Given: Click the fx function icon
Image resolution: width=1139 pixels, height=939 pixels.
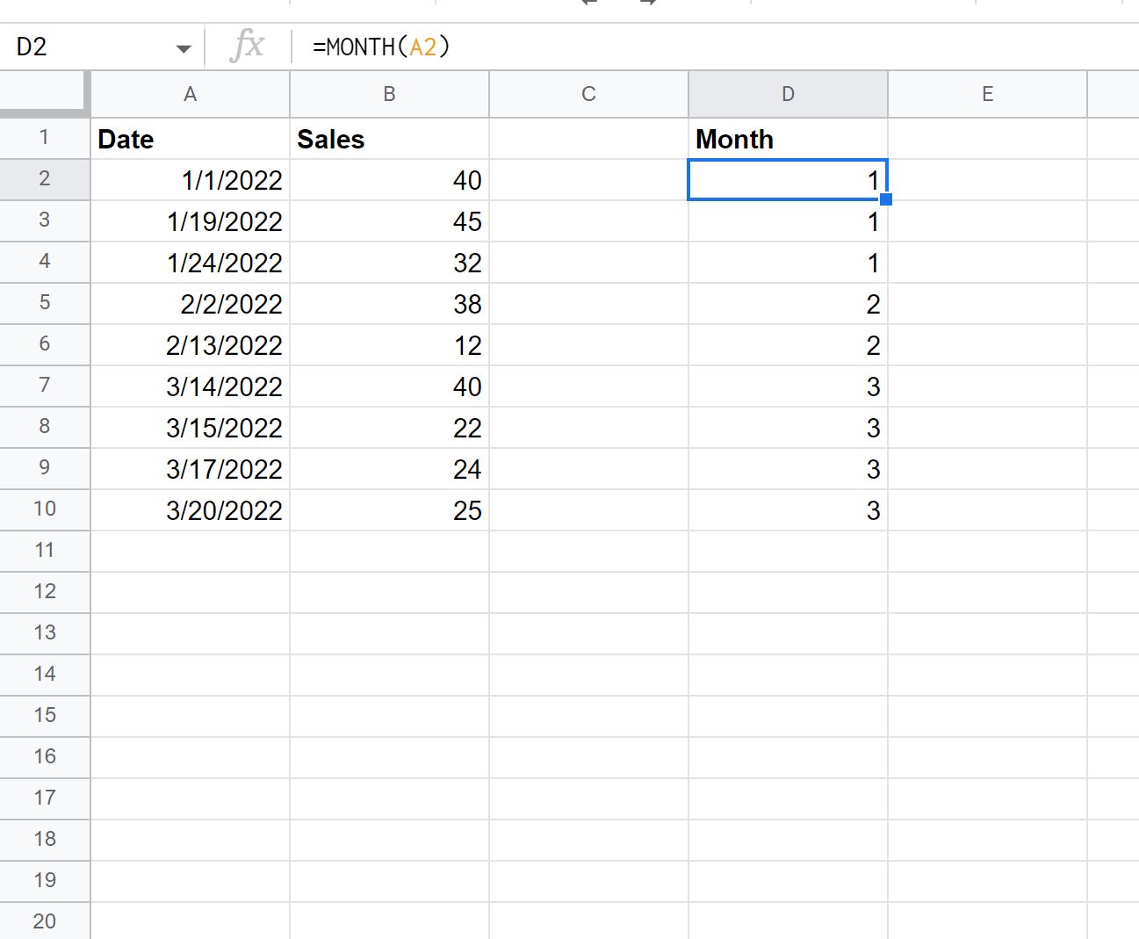Looking at the screenshot, I should [x=248, y=47].
